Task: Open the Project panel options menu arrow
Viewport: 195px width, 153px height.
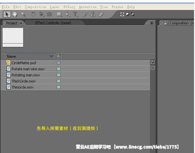Action: pyautogui.click(x=152, y=23)
